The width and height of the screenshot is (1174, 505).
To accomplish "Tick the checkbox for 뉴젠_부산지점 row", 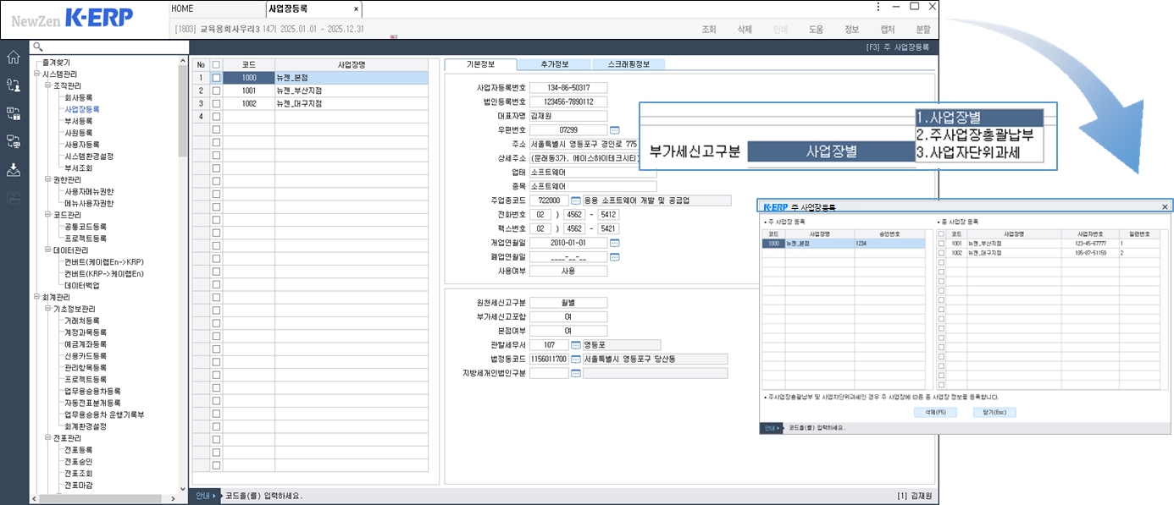I will point(216,91).
